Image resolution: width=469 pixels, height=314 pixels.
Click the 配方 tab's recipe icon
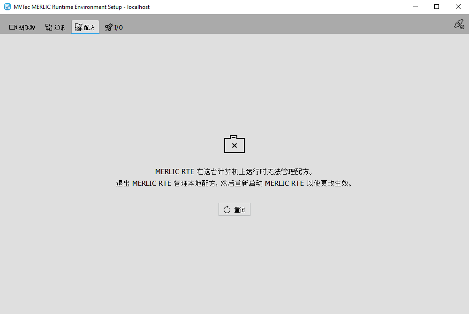(78, 27)
